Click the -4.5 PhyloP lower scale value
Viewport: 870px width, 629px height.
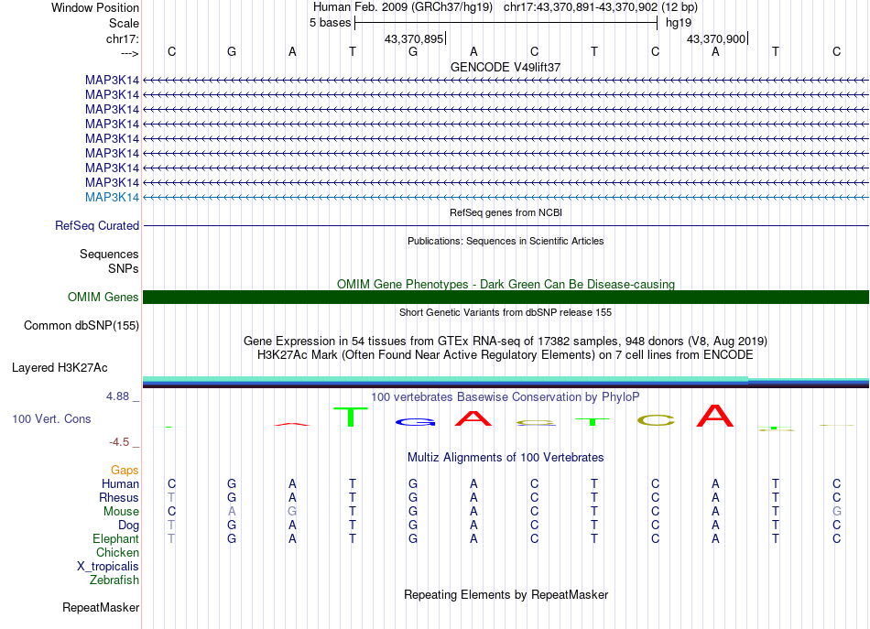119,442
